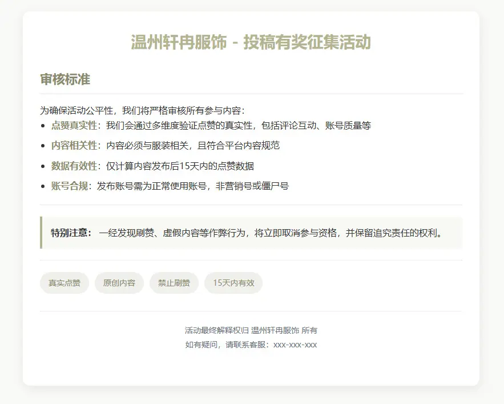Click the warning text about 刷赞、虚假内容等作弊行为
Viewport: 504px width, 404px height.
point(271,233)
